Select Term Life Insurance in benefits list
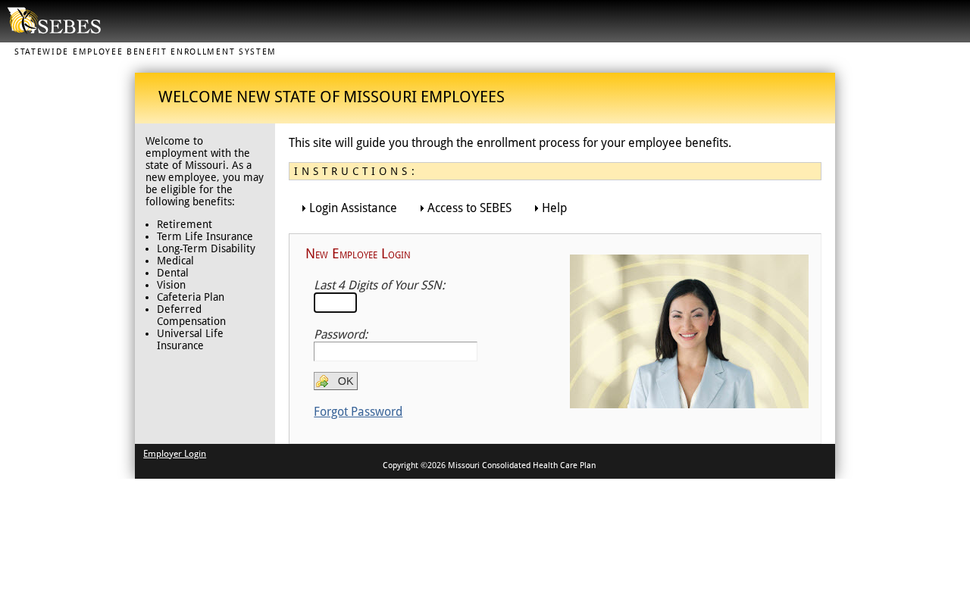Screen dimensions: 970x606 pyautogui.click(x=205, y=237)
